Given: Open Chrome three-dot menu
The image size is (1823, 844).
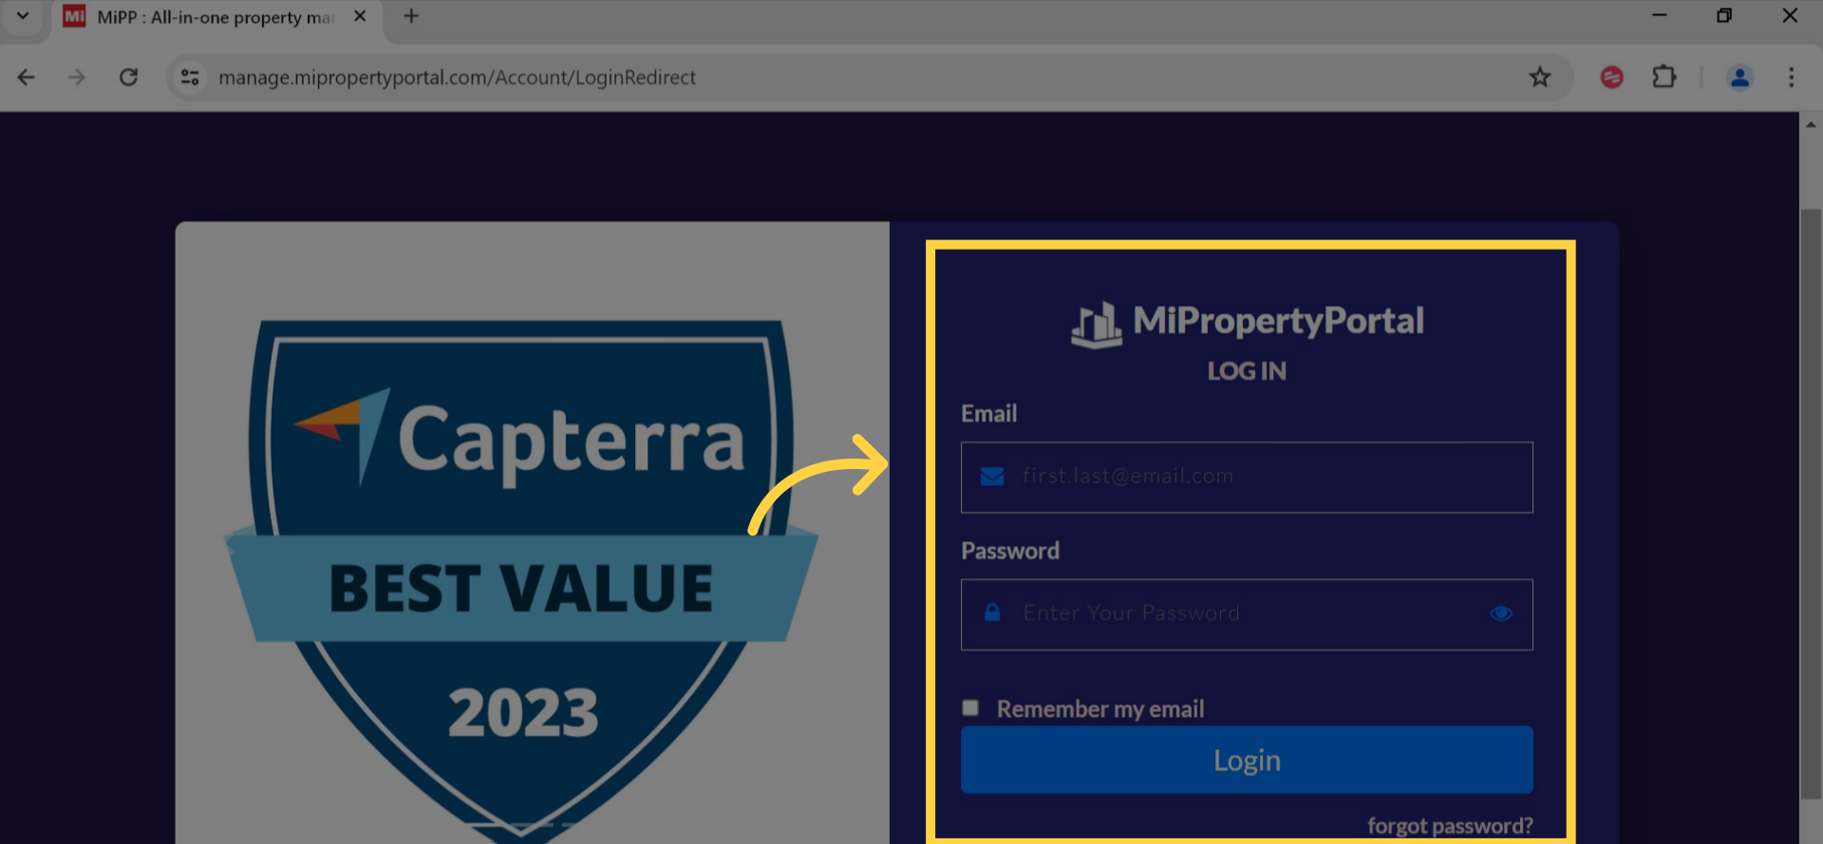Looking at the screenshot, I should [1791, 77].
